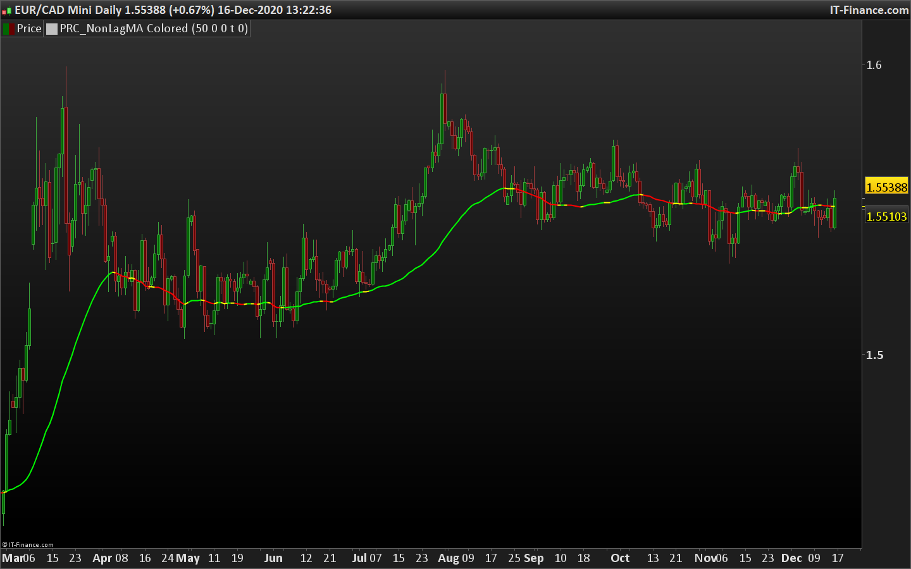Click the chart icon beside EUR/CAD title
Screen dimensions: 911x569
click(7, 10)
